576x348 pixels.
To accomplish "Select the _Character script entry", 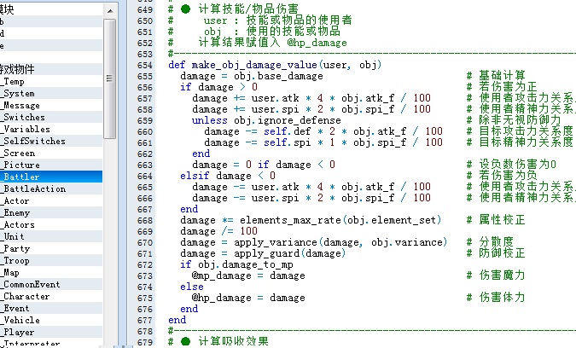I will click(51, 296).
